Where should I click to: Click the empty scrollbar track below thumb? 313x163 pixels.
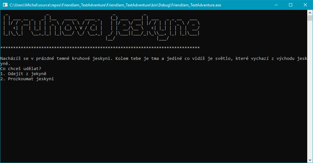[x=310, y=96]
